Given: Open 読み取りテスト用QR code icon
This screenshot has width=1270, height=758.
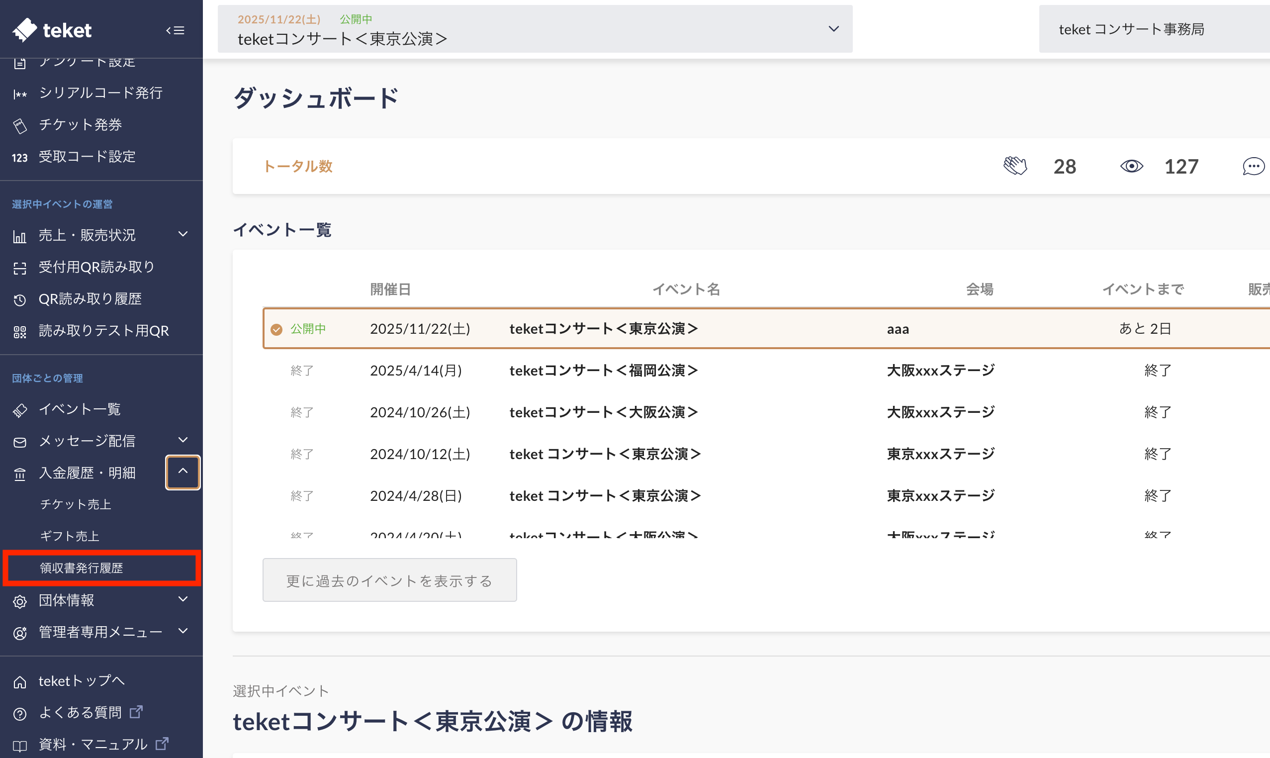Looking at the screenshot, I should click(x=20, y=332).
